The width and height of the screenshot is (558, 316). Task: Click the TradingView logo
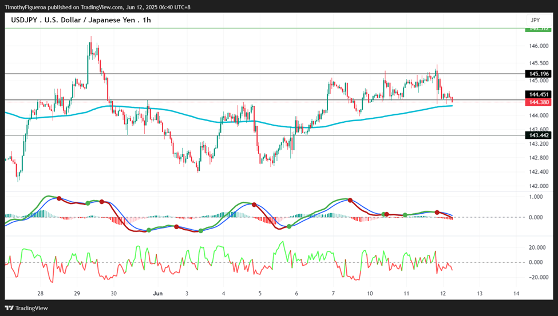pos(26,308)
